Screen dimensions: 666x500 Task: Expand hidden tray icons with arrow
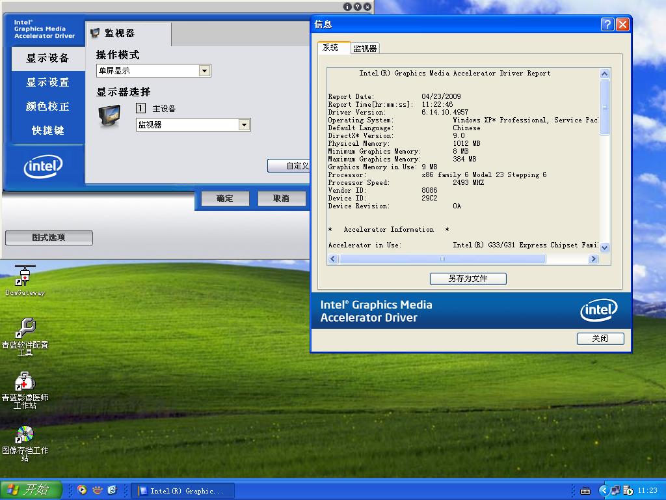coord(603,491)
